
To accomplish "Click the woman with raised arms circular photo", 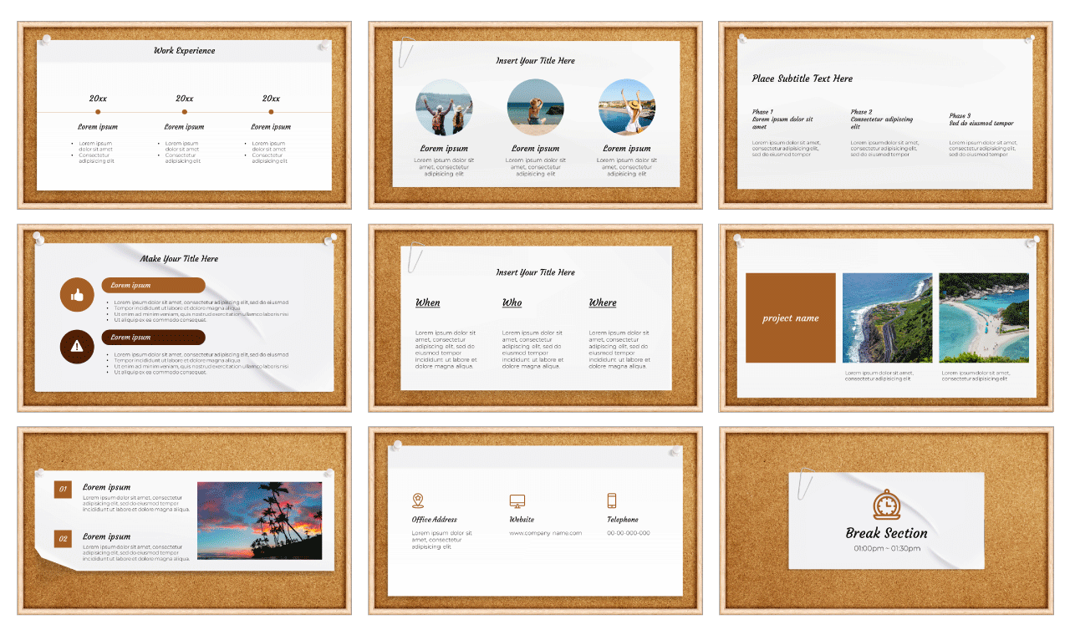I will [627, 108].
